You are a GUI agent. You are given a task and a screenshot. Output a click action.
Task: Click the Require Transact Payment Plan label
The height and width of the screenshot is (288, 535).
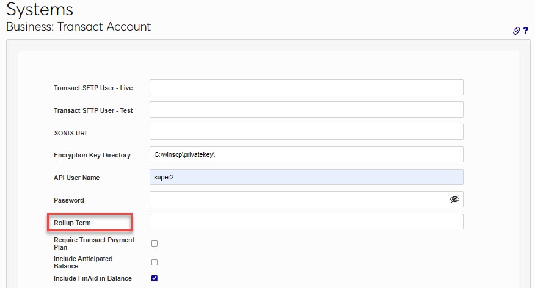click(x=94, y=243)
